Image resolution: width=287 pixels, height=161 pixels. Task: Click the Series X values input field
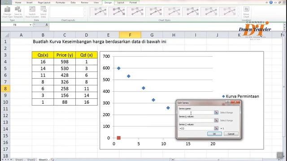[196, 120]
